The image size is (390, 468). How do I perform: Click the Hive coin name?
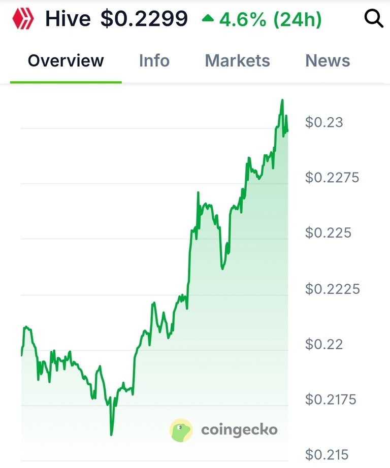click(x=68, y=19)
